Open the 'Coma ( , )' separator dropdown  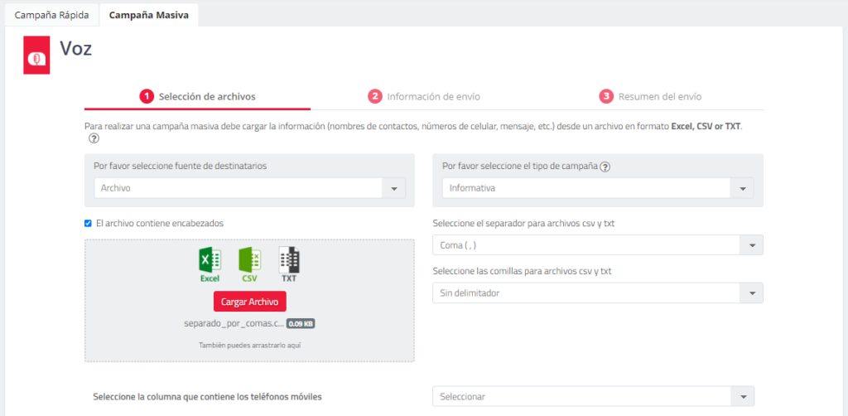tap(597, 245)
